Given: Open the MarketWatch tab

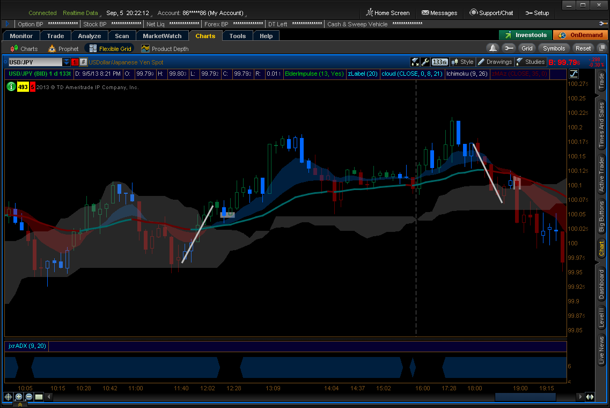Looking at the screenshot, I should pyautogui.click(x=162, y=36).
